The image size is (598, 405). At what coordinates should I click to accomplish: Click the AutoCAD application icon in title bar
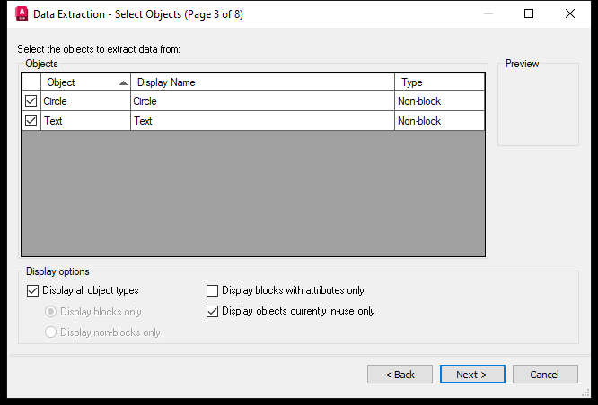click(22, 13)
